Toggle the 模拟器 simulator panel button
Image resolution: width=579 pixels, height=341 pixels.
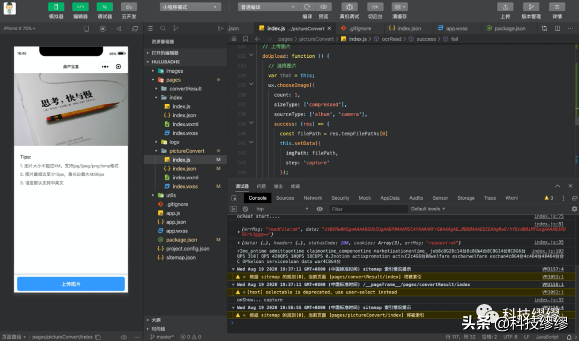click(56, 7)
